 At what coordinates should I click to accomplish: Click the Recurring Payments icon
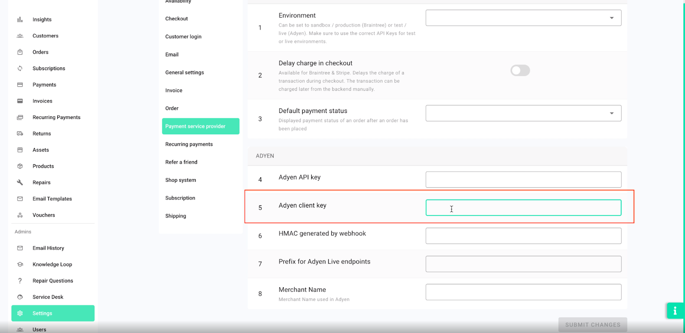20,117
